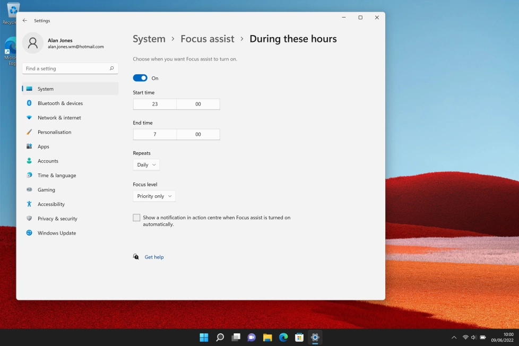Screen dimensions: 519x346
Task: Open the Priority only selection menu
Action: point(154,196)
